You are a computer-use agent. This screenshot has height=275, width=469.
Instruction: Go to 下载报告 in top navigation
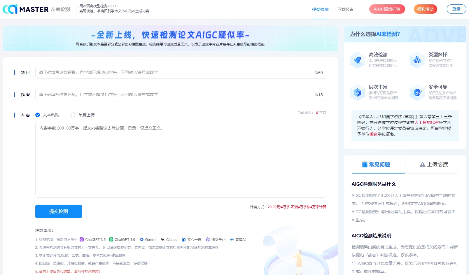345,9
